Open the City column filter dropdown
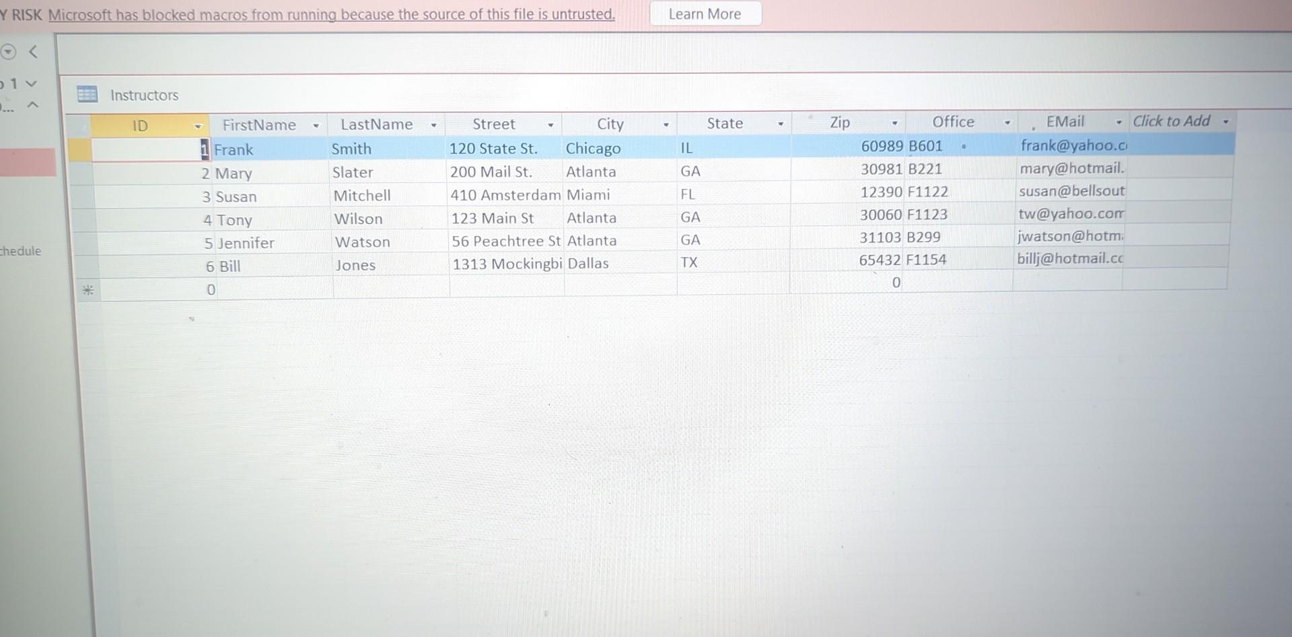The width and height of the screenshot is (1292, 637). tap(666, 124)
